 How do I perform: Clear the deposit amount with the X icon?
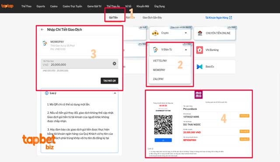[x=115, y=63]
